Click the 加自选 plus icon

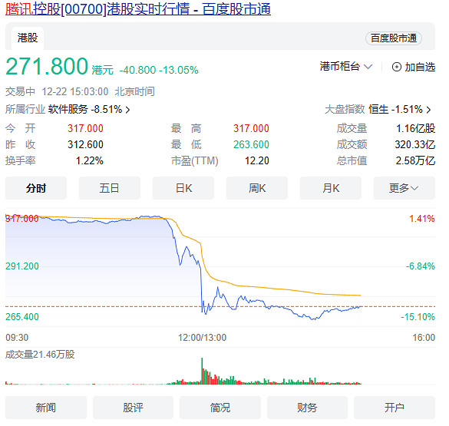(396, 67)
